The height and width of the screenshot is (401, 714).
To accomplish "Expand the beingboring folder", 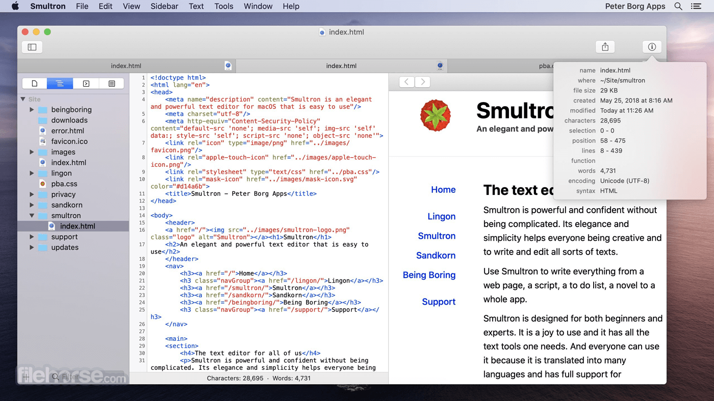I will click(x=32, y=110).
